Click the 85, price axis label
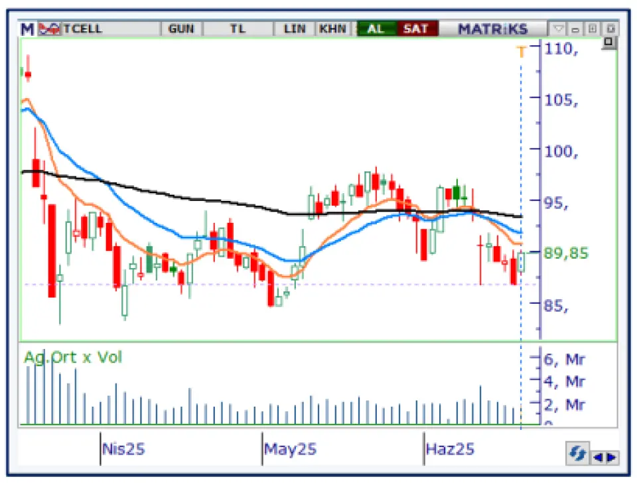Viewport: 637px width, 483px height. click(556, 306)
